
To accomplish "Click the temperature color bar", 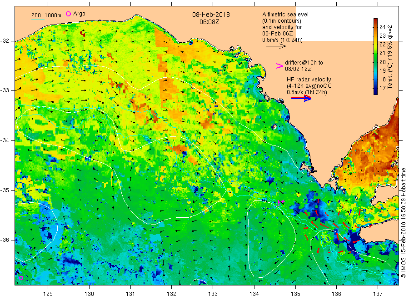I will (376, 56).
